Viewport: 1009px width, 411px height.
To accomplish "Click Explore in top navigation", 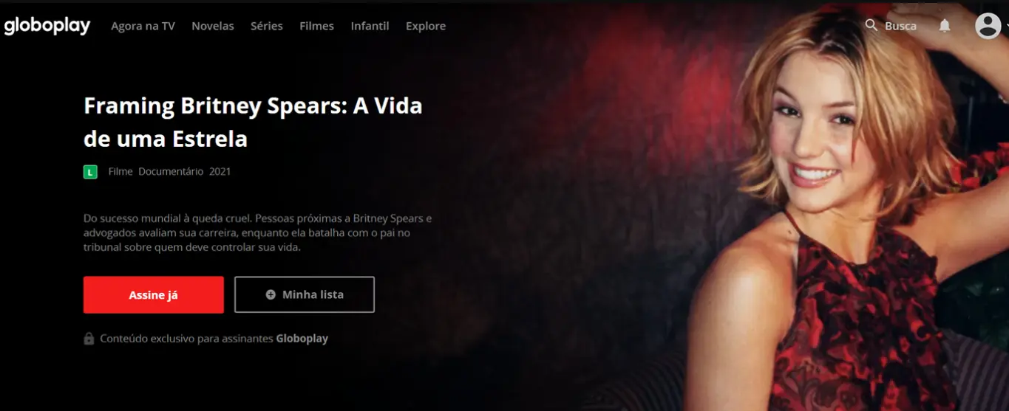I will click(426, 26).
